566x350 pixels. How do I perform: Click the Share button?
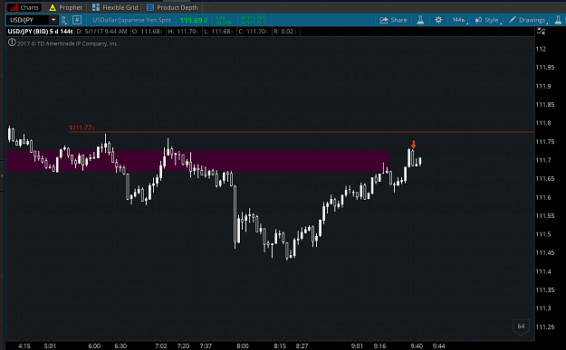(393, 20)
